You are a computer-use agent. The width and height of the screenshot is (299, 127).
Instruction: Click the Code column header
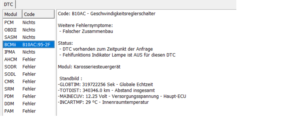tap(38, 14)
